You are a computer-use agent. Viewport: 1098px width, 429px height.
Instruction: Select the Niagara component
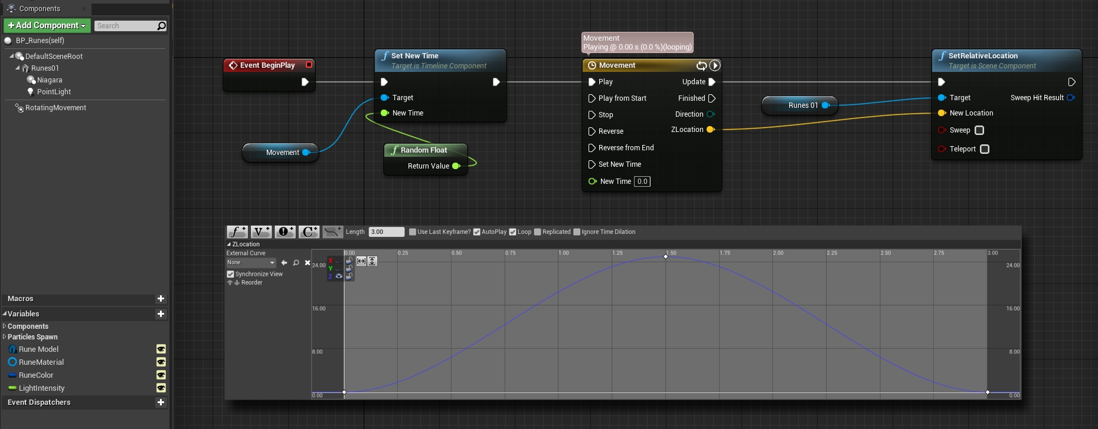pyautogui.click(x=50, y=80)
